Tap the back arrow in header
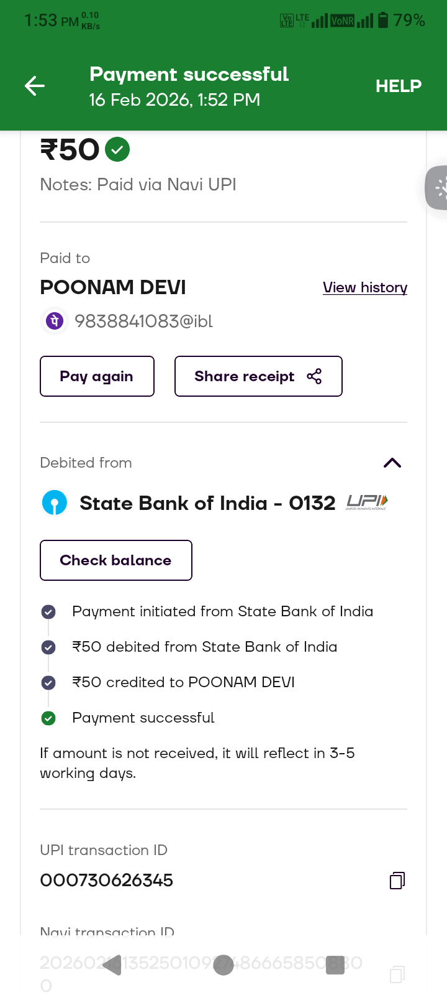The image size is (447, 995). pos(35,86)
